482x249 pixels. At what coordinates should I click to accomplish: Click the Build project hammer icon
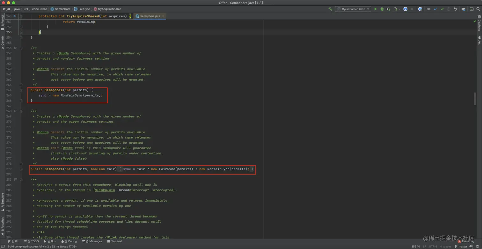[x=330, y=9]
